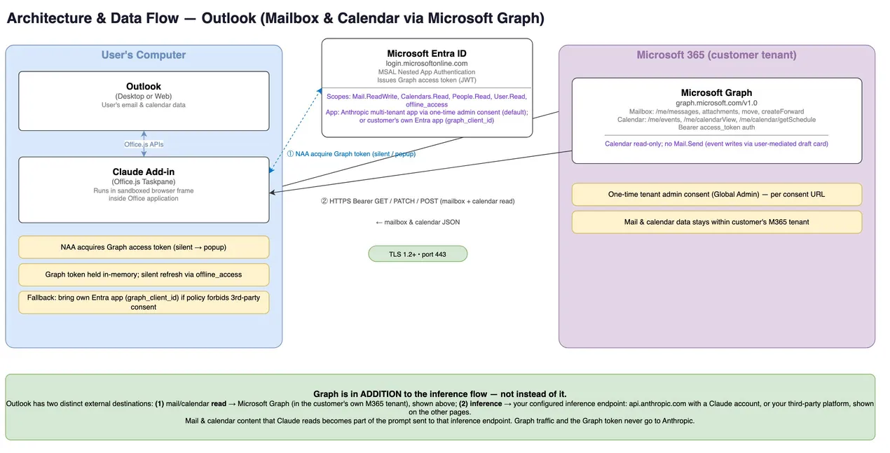The width and height of the screenshot is (890, 453).
Task: Select 'Runs in sandboxed browser frame' text
Action: [x=144, y=190]
